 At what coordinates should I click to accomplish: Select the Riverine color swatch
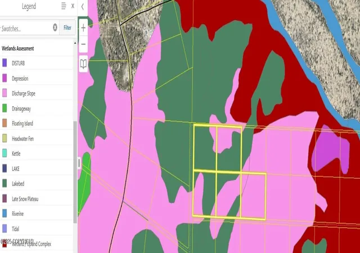(4, 213)
